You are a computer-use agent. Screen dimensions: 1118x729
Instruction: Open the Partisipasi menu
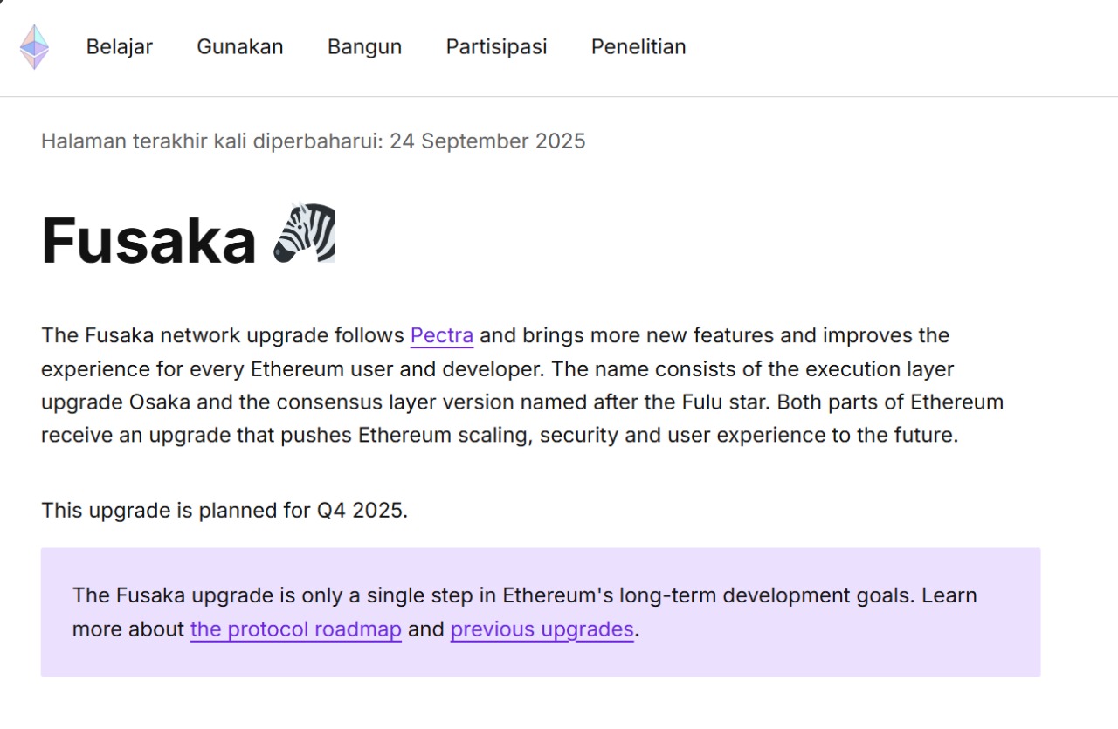(496, 47)
